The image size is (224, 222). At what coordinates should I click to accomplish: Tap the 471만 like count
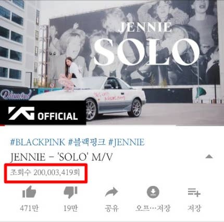(29, 208)
